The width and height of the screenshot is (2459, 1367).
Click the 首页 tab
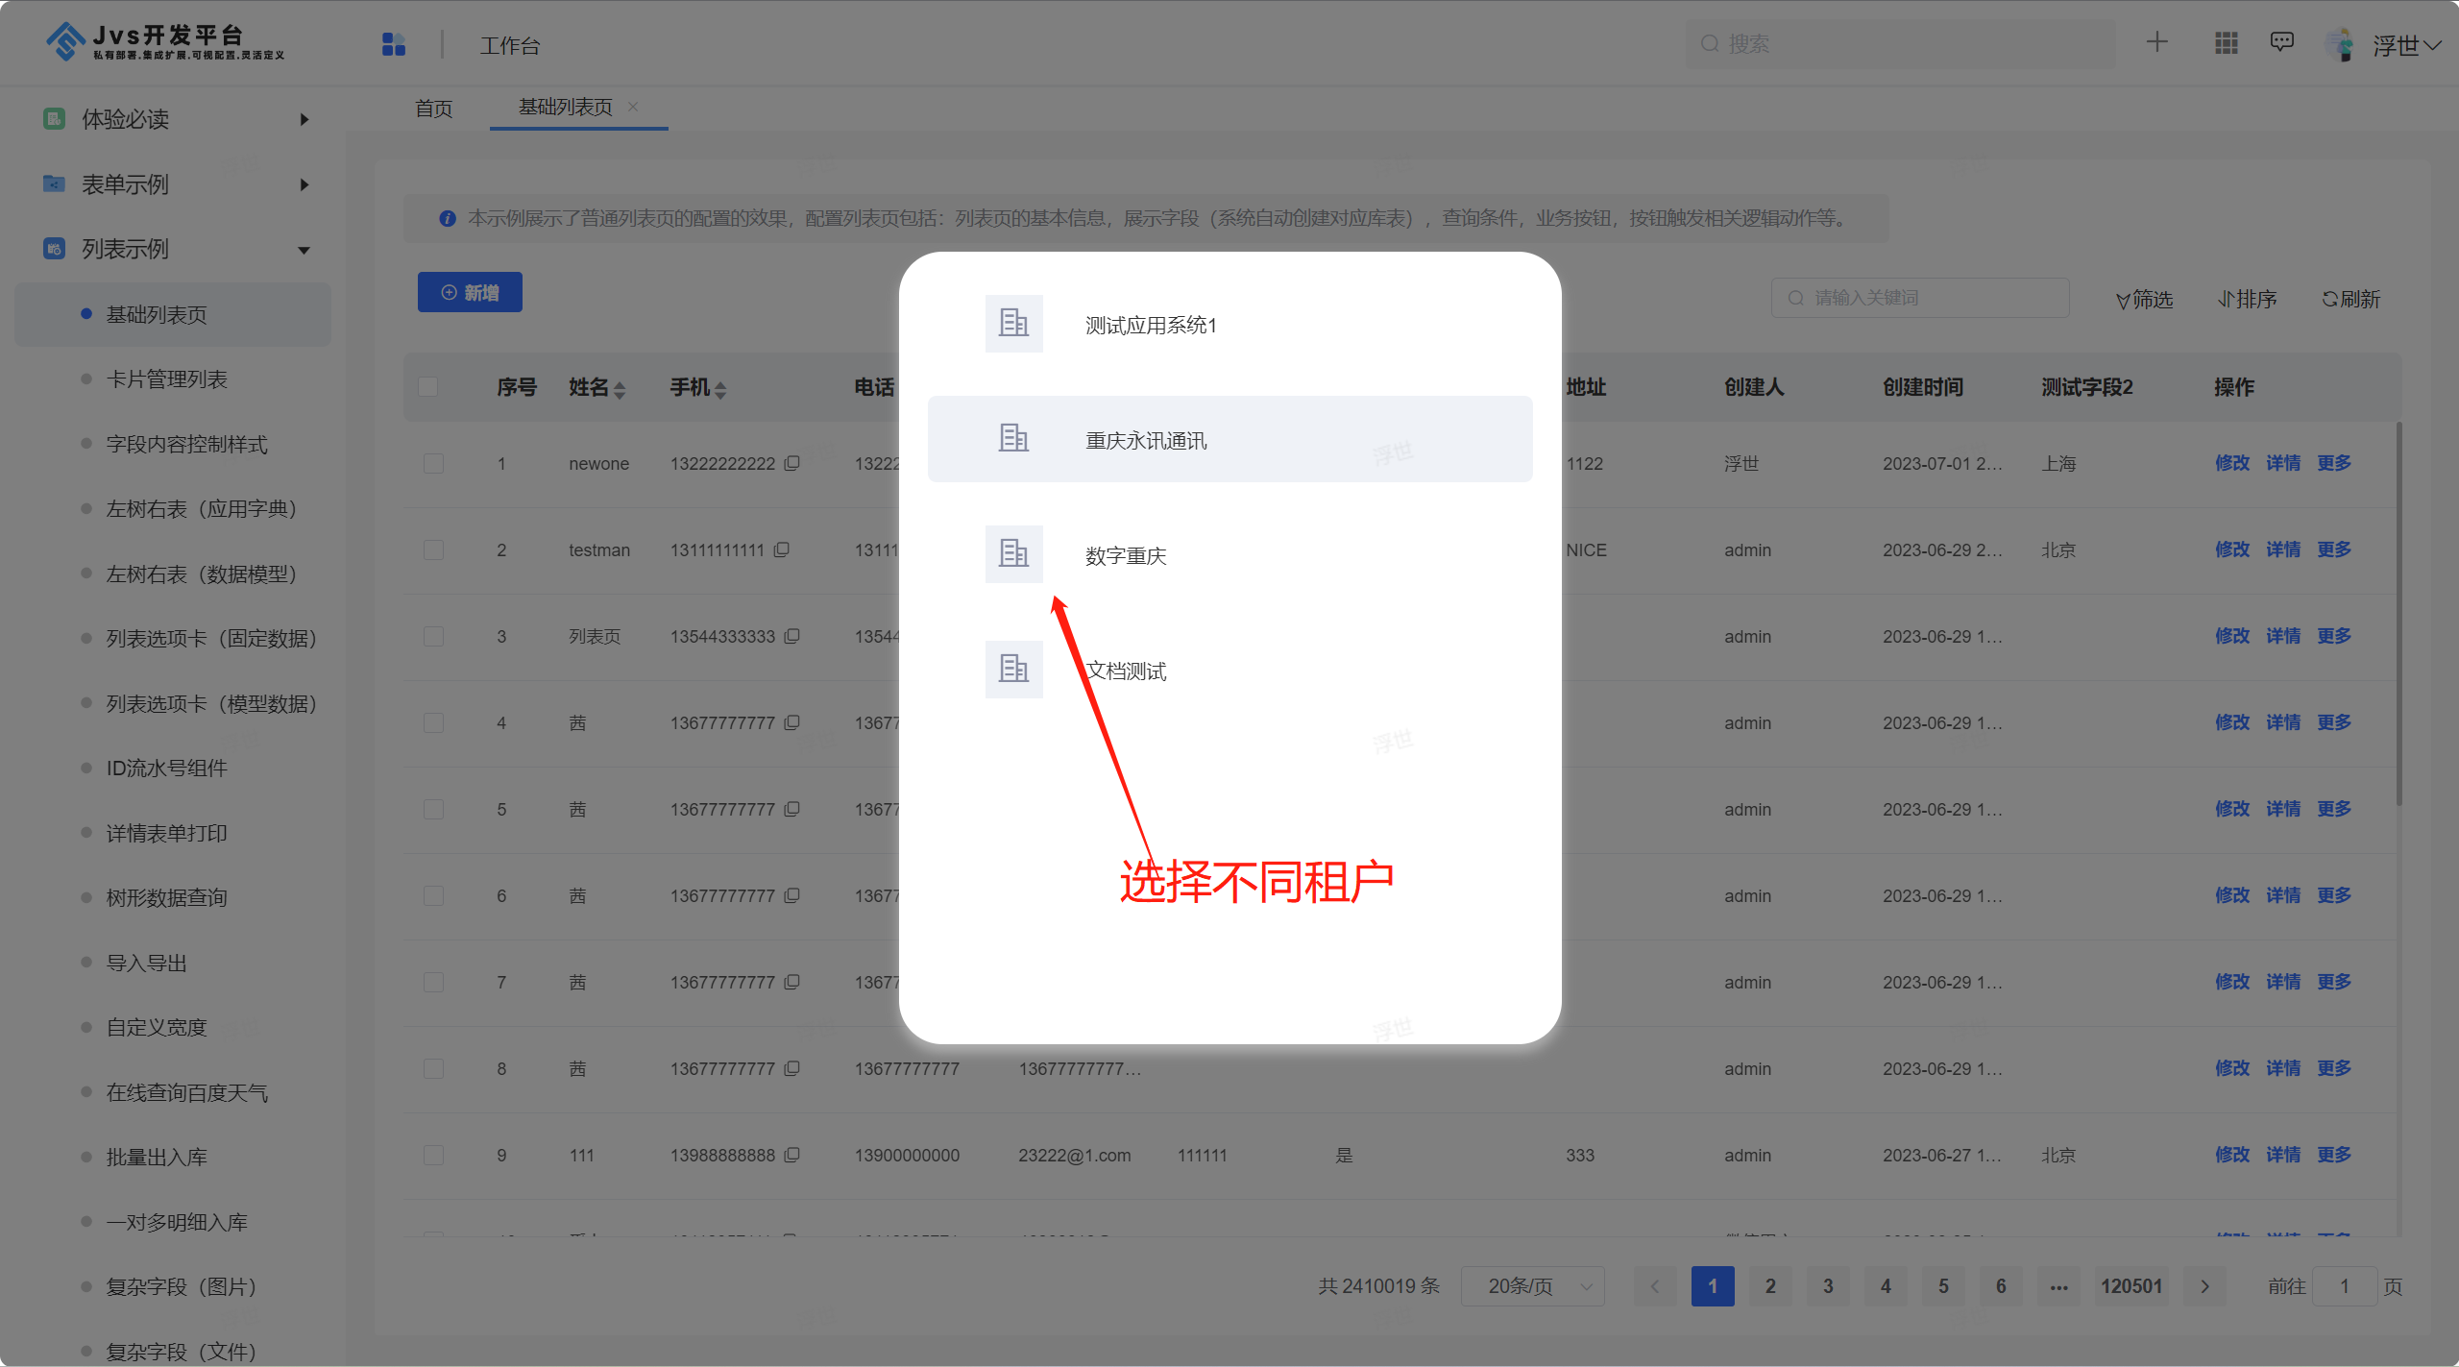[434, 105]
